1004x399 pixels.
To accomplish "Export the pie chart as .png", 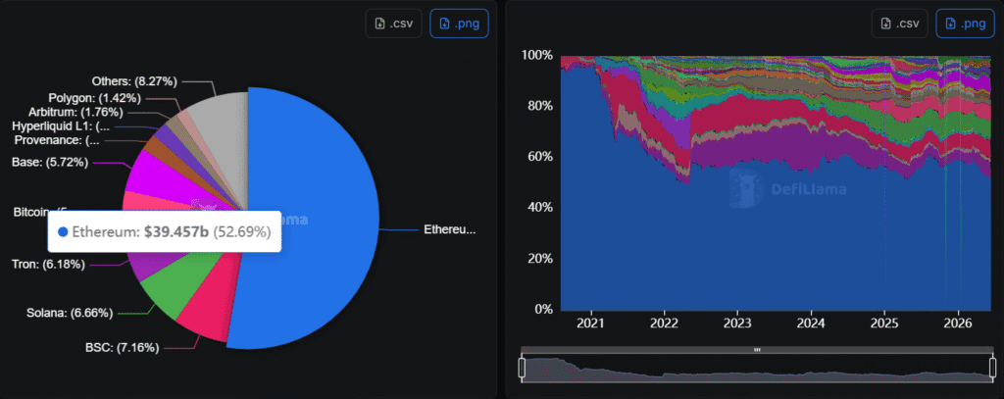I will pos(459,24).
